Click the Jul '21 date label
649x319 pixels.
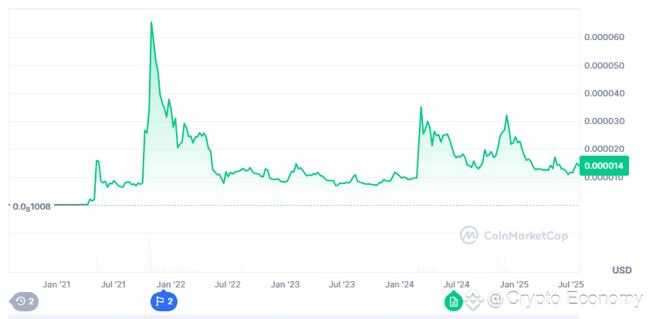[x=113, y=284]
